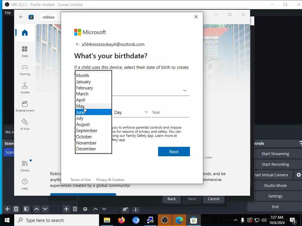Select June in month list
302x226 pixels.
point(93,112)
